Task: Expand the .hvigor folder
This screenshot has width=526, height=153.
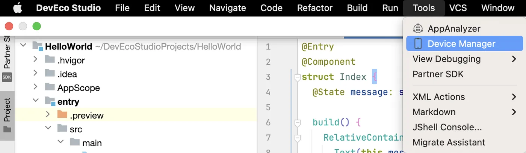Action: (x=35, y=59)
